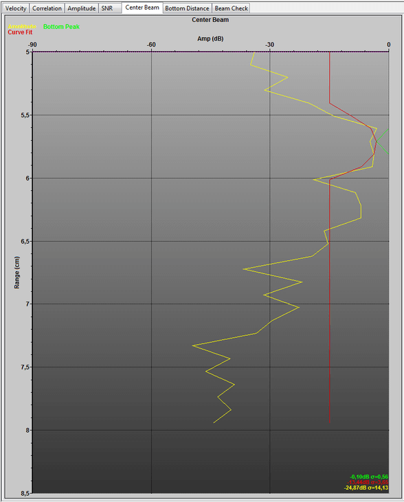Screen dimensions: 404x502
Task: Click the yellow -24,87dB statistics readout
Action: 366,488
